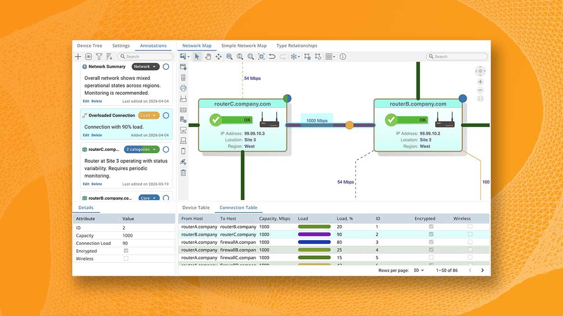Viewport: 563px width, 316px height.
Task: Click the information circle icon
Action: coord(343,57)
